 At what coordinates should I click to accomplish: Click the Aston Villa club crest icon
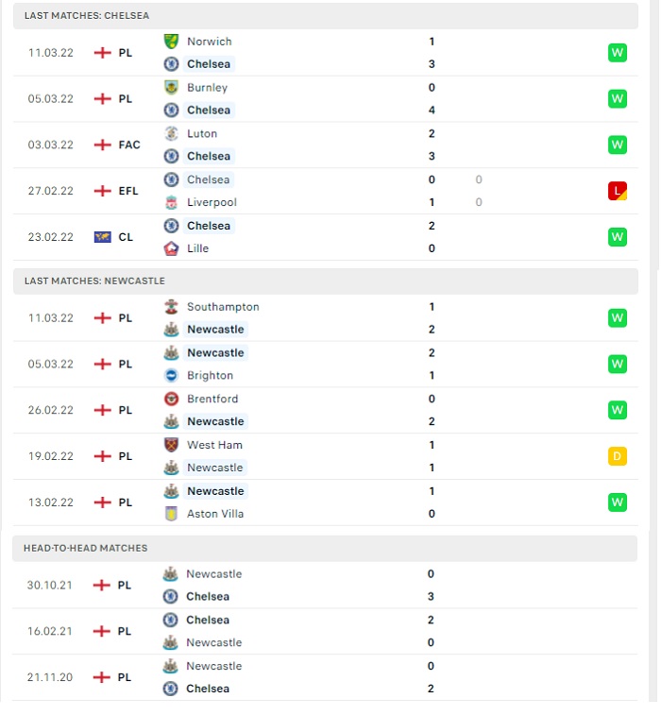[x=171, y=514]
